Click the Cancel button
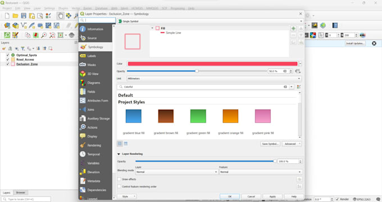The width and height of the screenshot is (382, 202). click(x=251, y=196)
